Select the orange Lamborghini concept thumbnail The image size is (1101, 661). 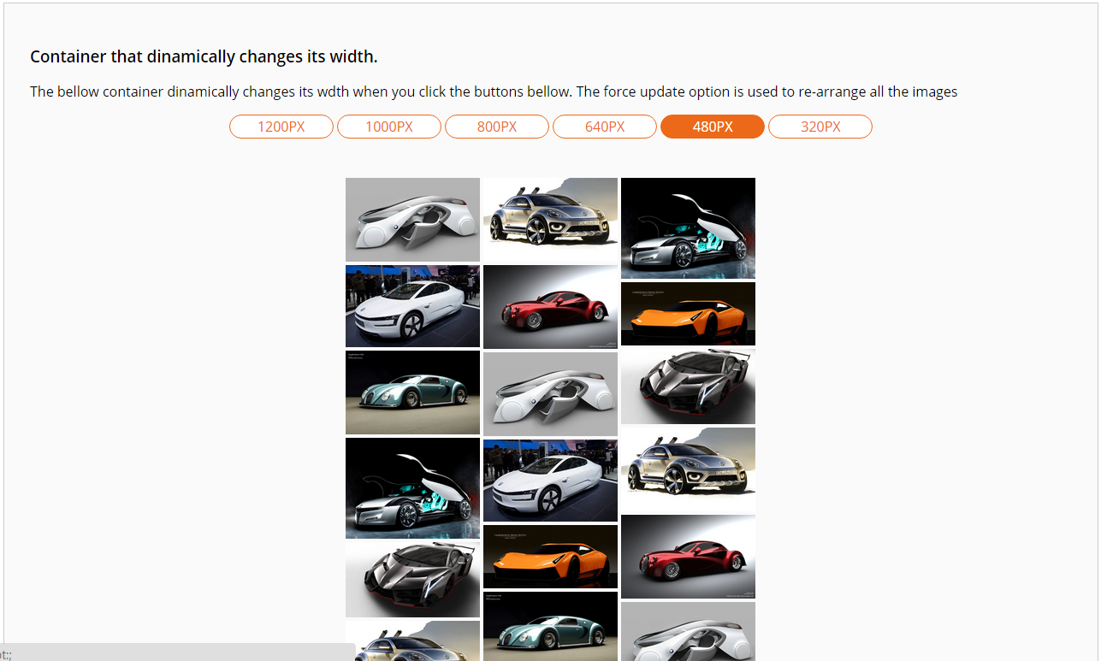click(688, 314)
